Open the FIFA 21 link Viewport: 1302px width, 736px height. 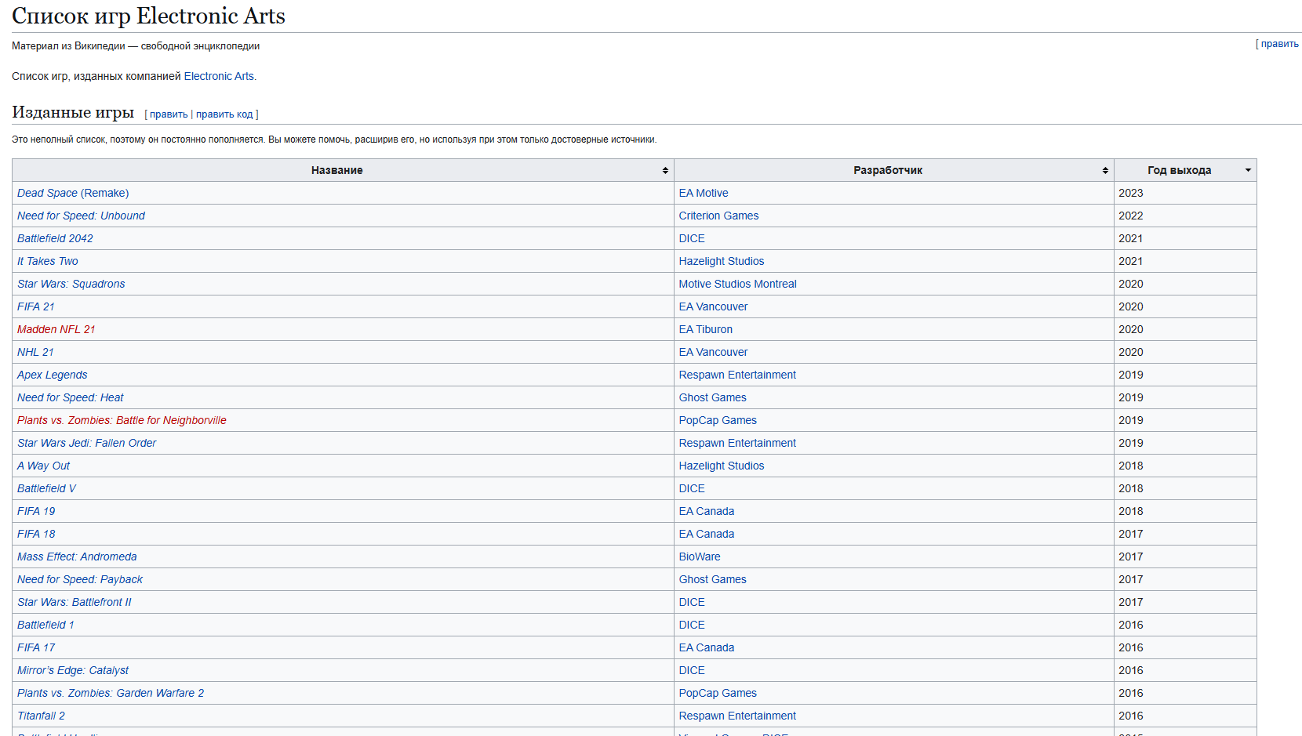(x=36, y=306)
